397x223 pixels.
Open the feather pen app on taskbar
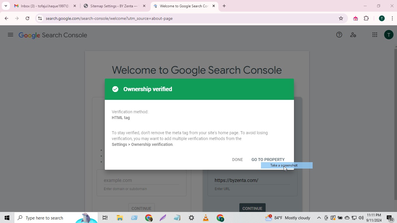pos(163,218)
